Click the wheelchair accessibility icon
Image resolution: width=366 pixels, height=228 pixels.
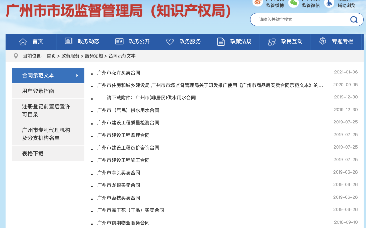click(x=329, y=3)
